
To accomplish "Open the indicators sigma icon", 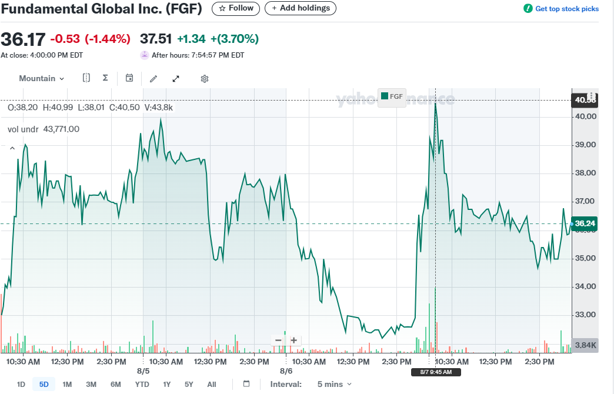I will tap(105, 78).
